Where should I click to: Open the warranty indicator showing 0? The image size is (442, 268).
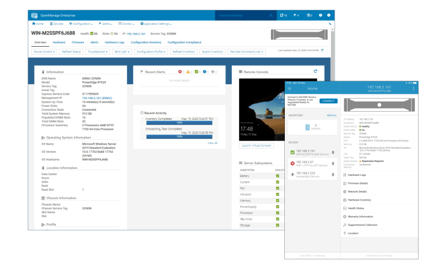pos(309,16)
